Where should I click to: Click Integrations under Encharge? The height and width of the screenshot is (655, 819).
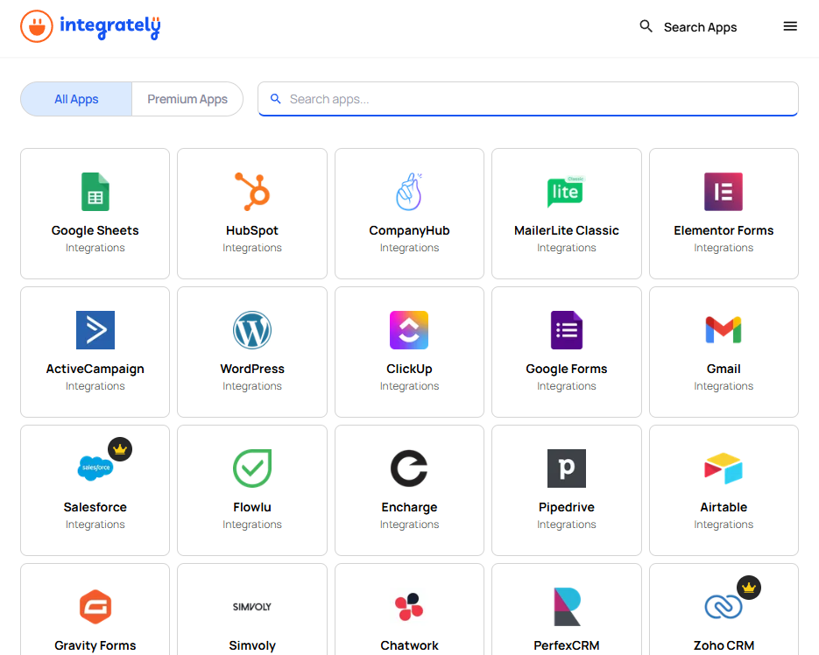(x=409, y=525)
